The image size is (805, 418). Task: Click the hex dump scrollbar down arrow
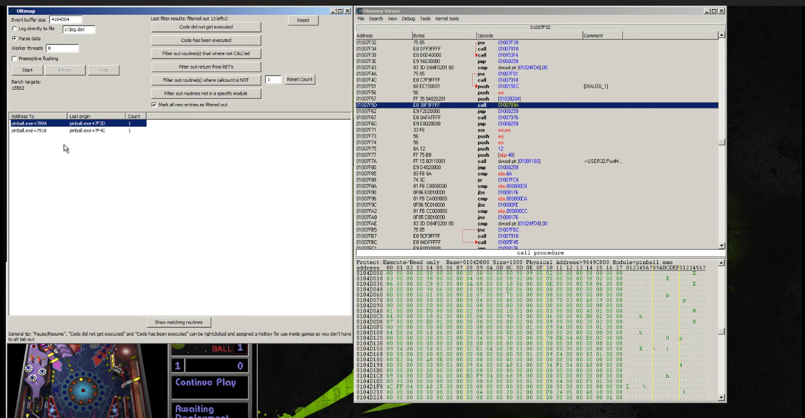tap(721, 398)
